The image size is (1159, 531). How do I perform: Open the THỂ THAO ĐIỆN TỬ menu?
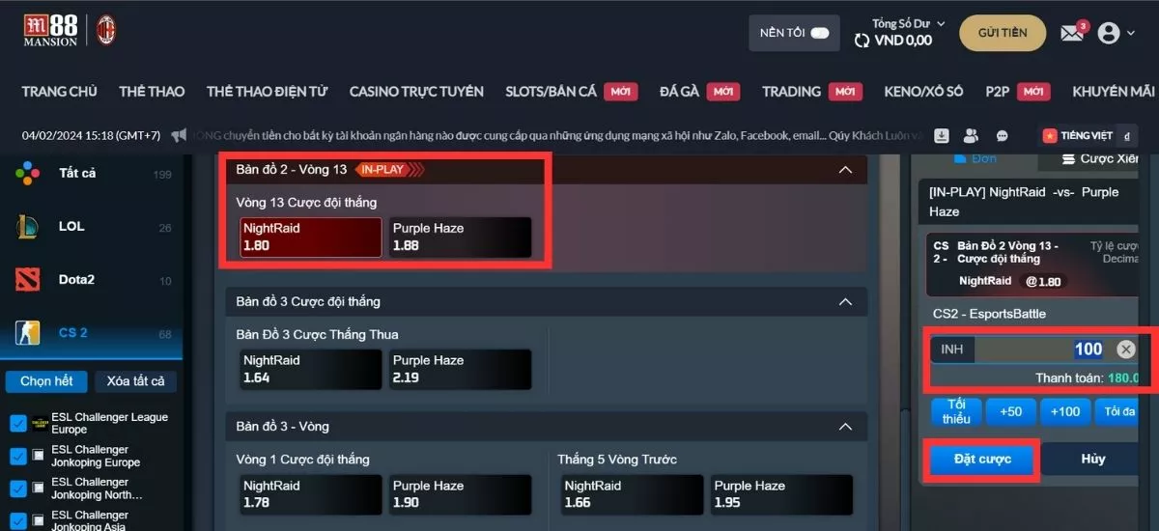(268, 92)
